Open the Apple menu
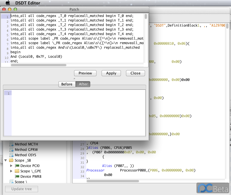 tap(8, 3)
